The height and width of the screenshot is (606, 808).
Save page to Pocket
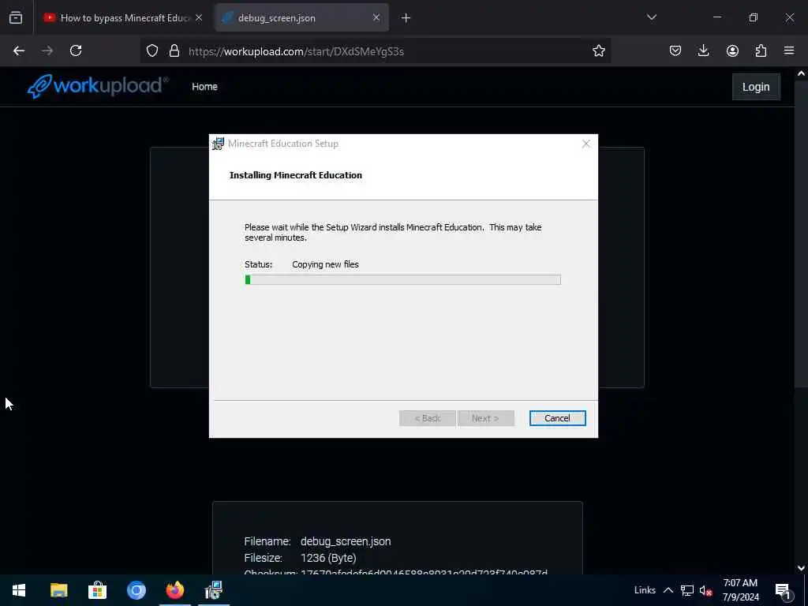pos(675,50)
